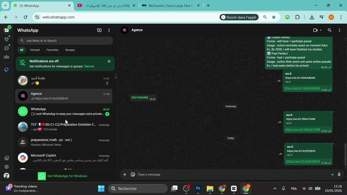The width and height of the screenshot is (347, 195).
Task: Open the Microsoft Copilot chat
Action: tap(64, 158)
